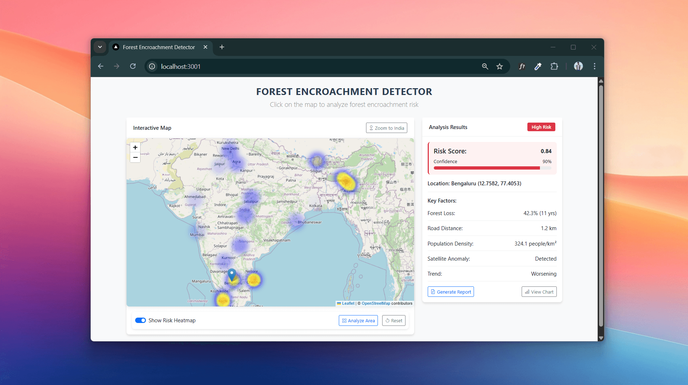Click the chart icon on View Chart
The image size is (688, 385).
point(526,291)
